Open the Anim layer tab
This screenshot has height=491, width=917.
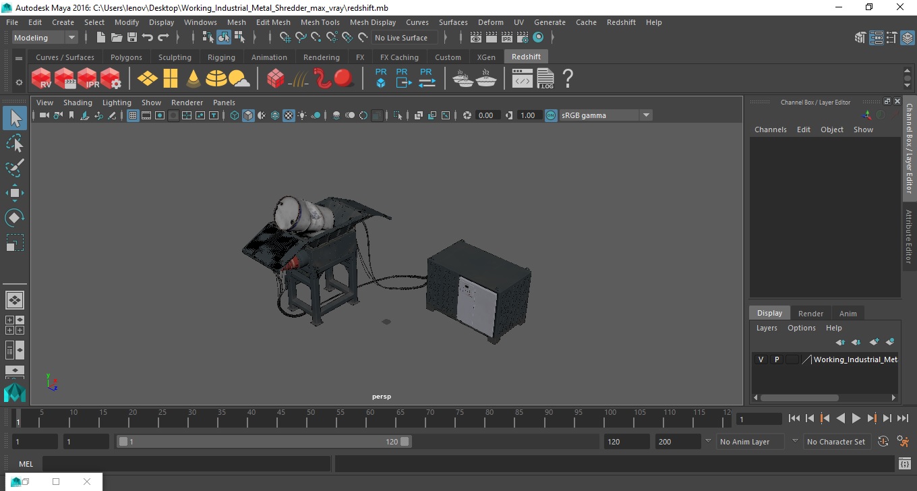(848, 314)
